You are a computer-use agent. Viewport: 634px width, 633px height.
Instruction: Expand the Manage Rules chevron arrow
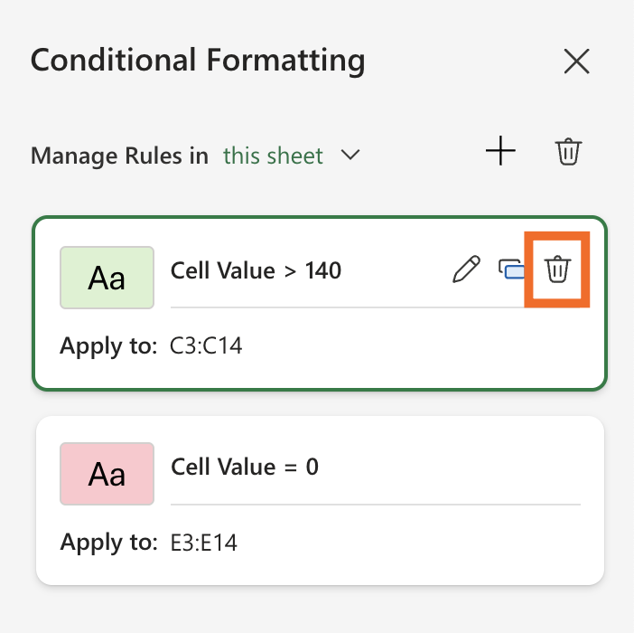(x=350, y=155)
